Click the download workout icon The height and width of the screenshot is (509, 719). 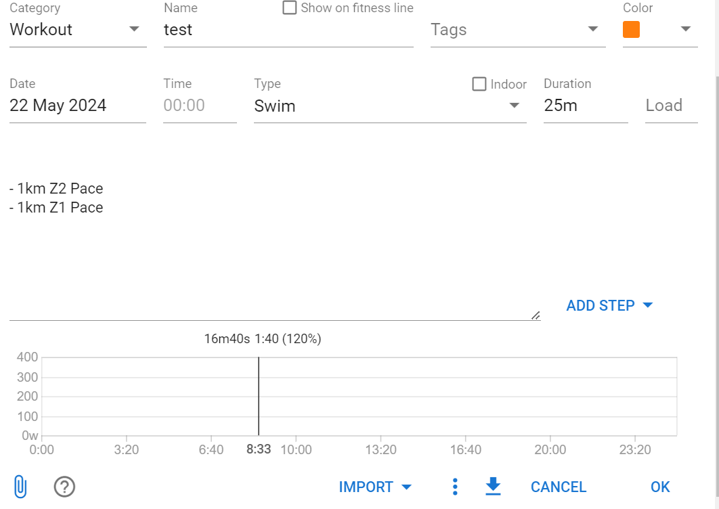[x=493, y=487]
